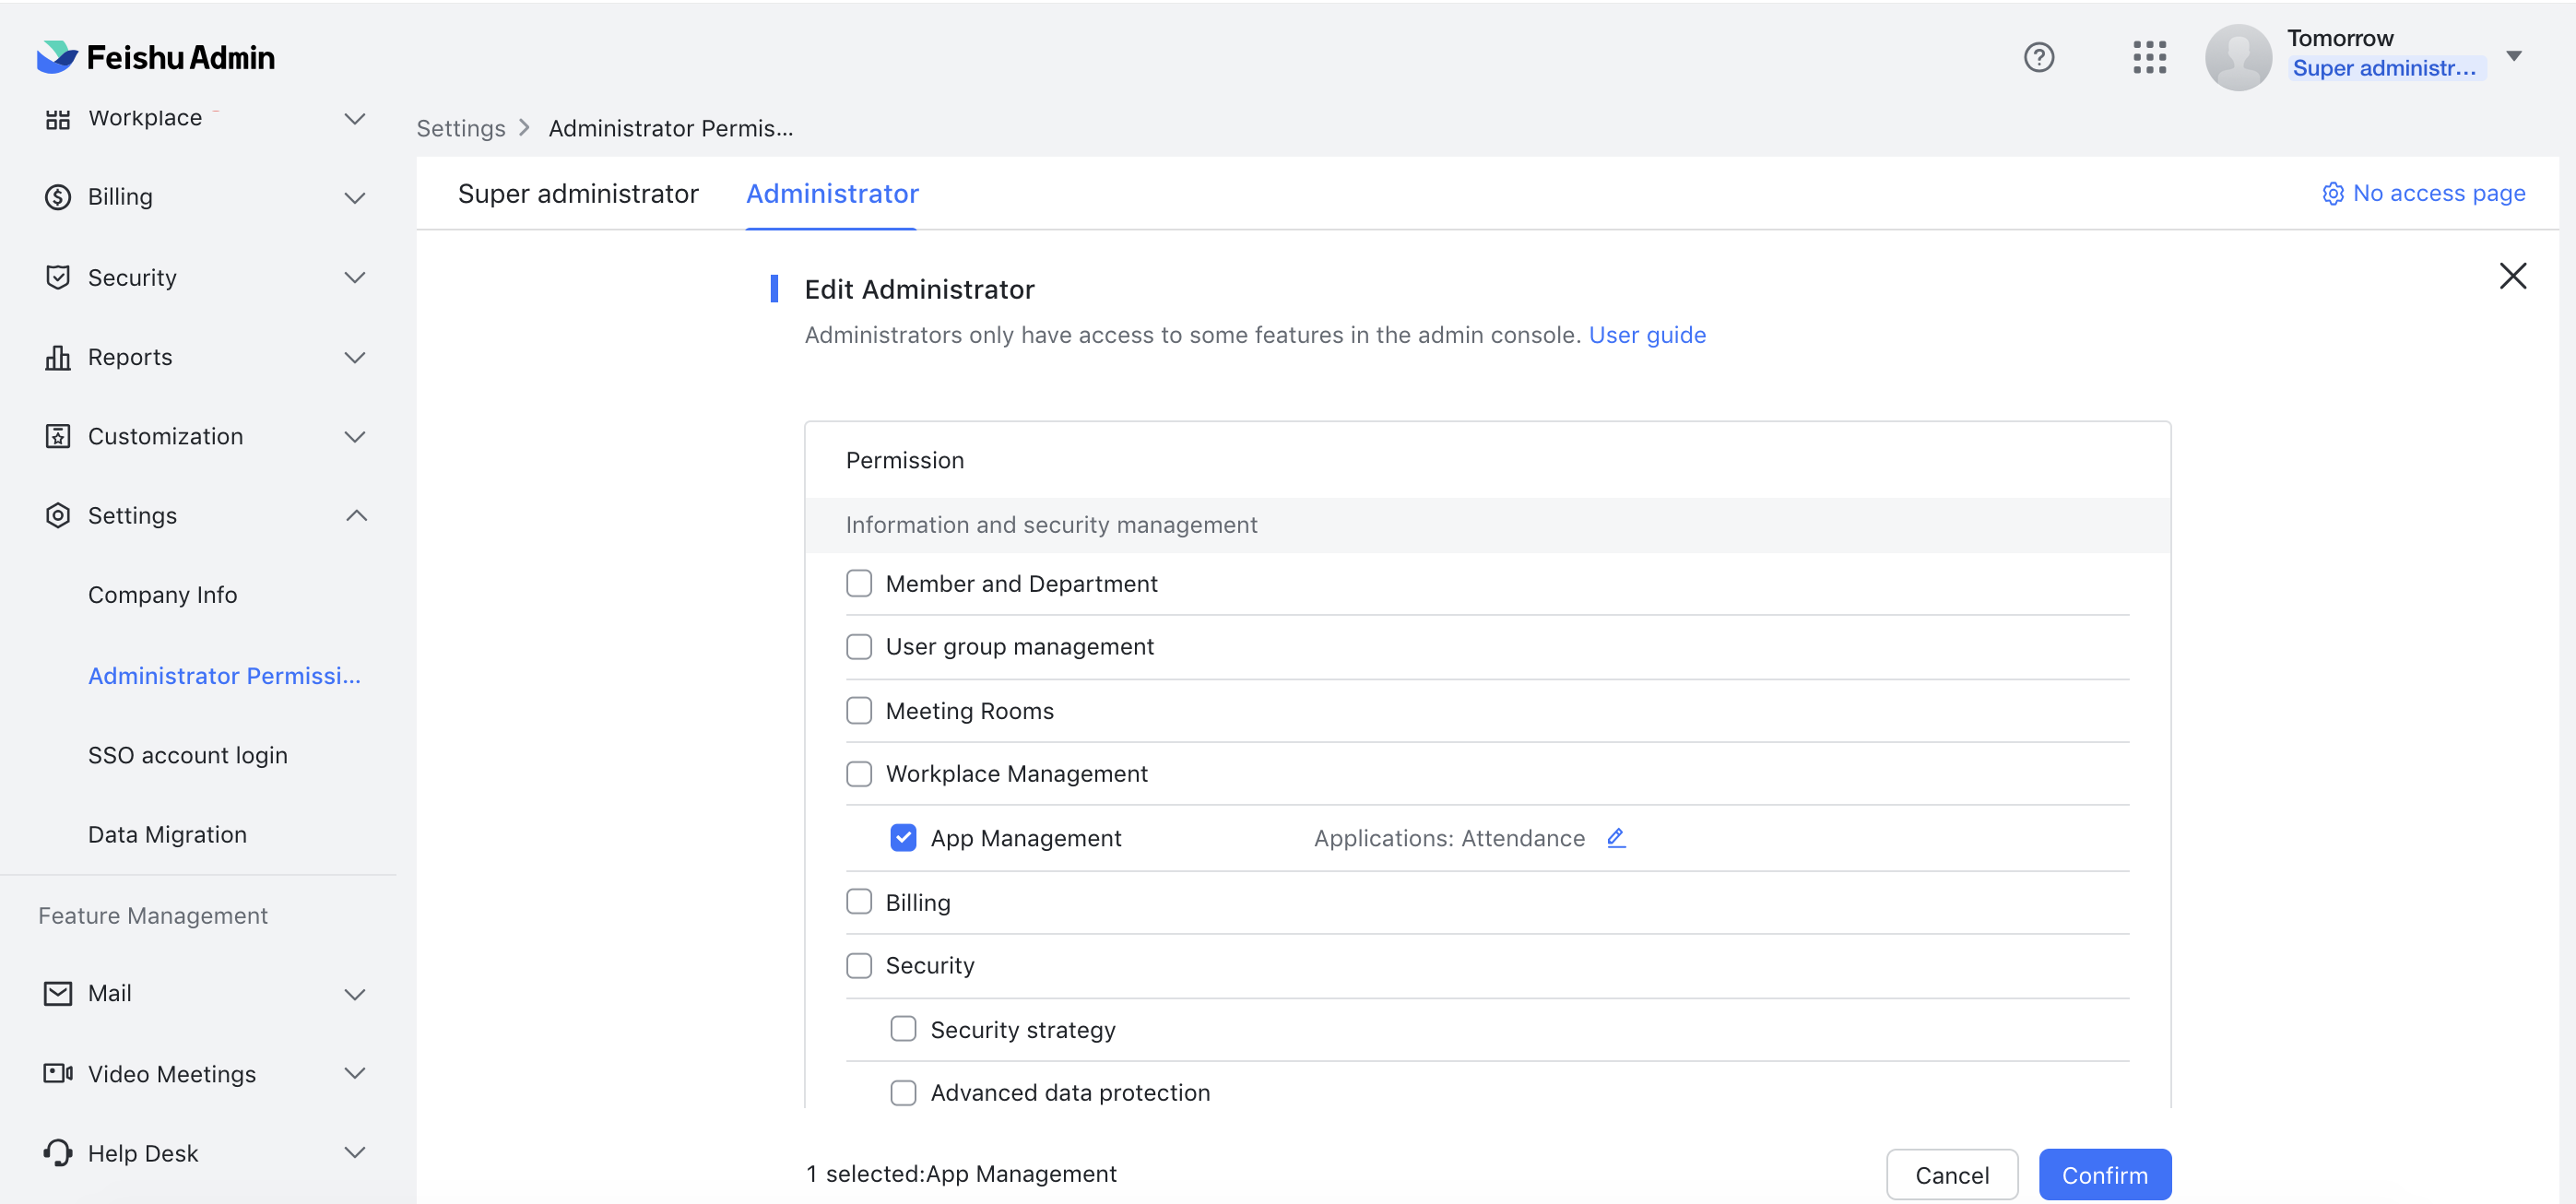This screenshot has height=1204, width=2576.
Task: Check Advanced data protection box
Action: (x=903, y=1093)
